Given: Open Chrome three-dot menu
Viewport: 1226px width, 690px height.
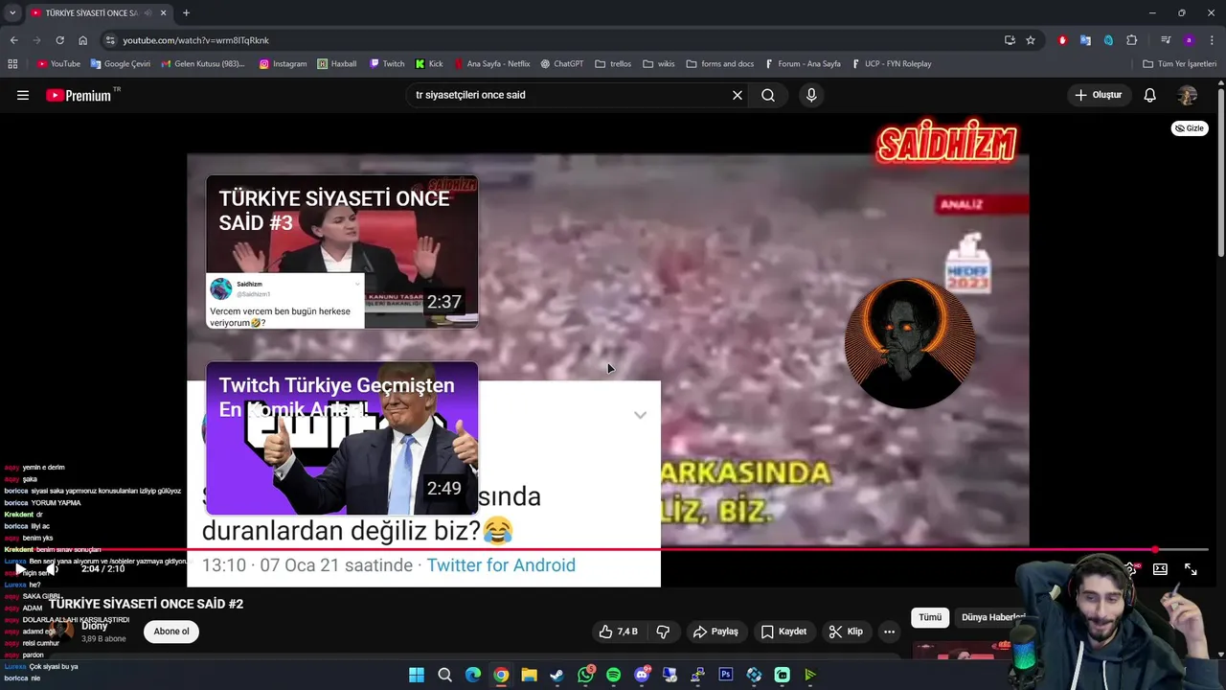Looking at the screenshot, I should click(x=1213, y=40).
